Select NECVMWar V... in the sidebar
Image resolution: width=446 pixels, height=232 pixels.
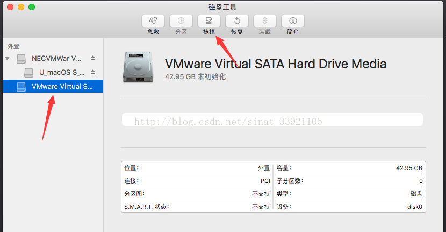53,59
